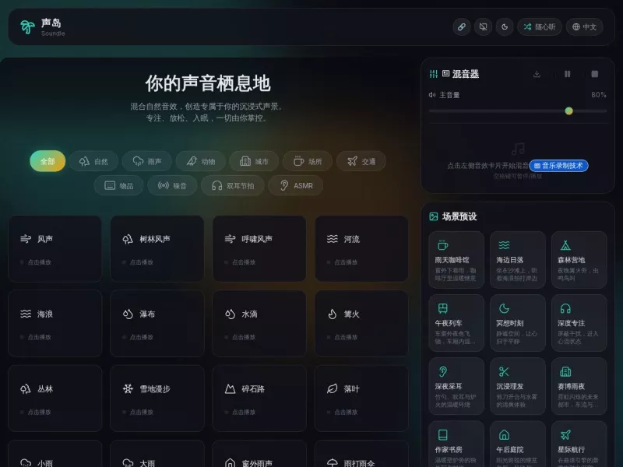Click the 碎石路 mountain icon
This screenshot has height=467, width=623.
click(x=230, y=389)
